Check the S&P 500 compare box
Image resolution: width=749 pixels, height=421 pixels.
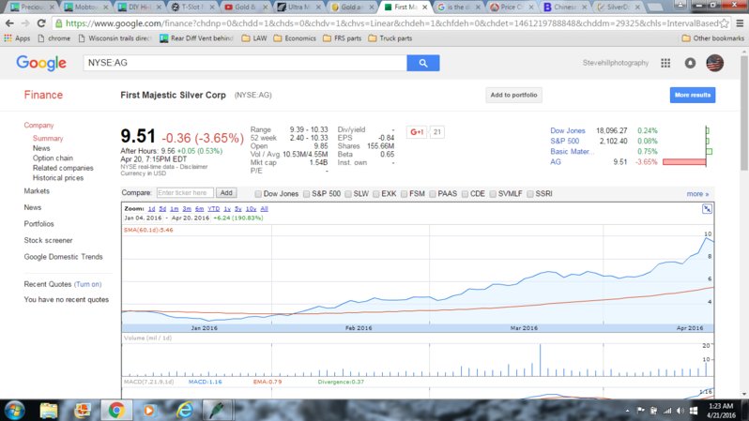coord(306,194)
